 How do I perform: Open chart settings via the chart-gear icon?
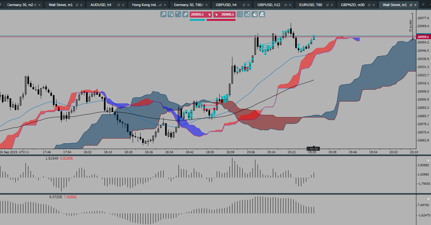coord(171,14)
